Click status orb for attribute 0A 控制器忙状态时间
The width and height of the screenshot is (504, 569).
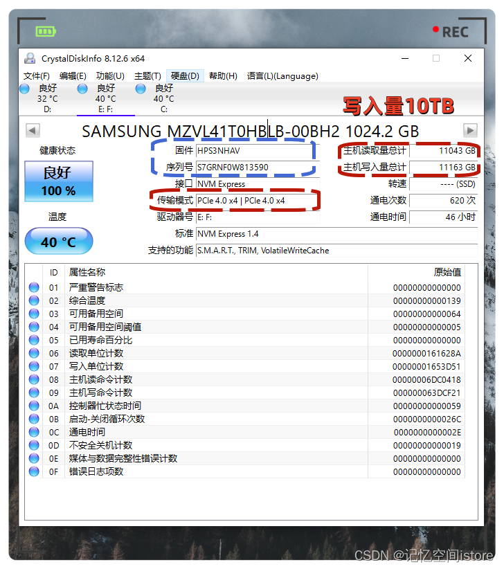(x=34, y=406)
